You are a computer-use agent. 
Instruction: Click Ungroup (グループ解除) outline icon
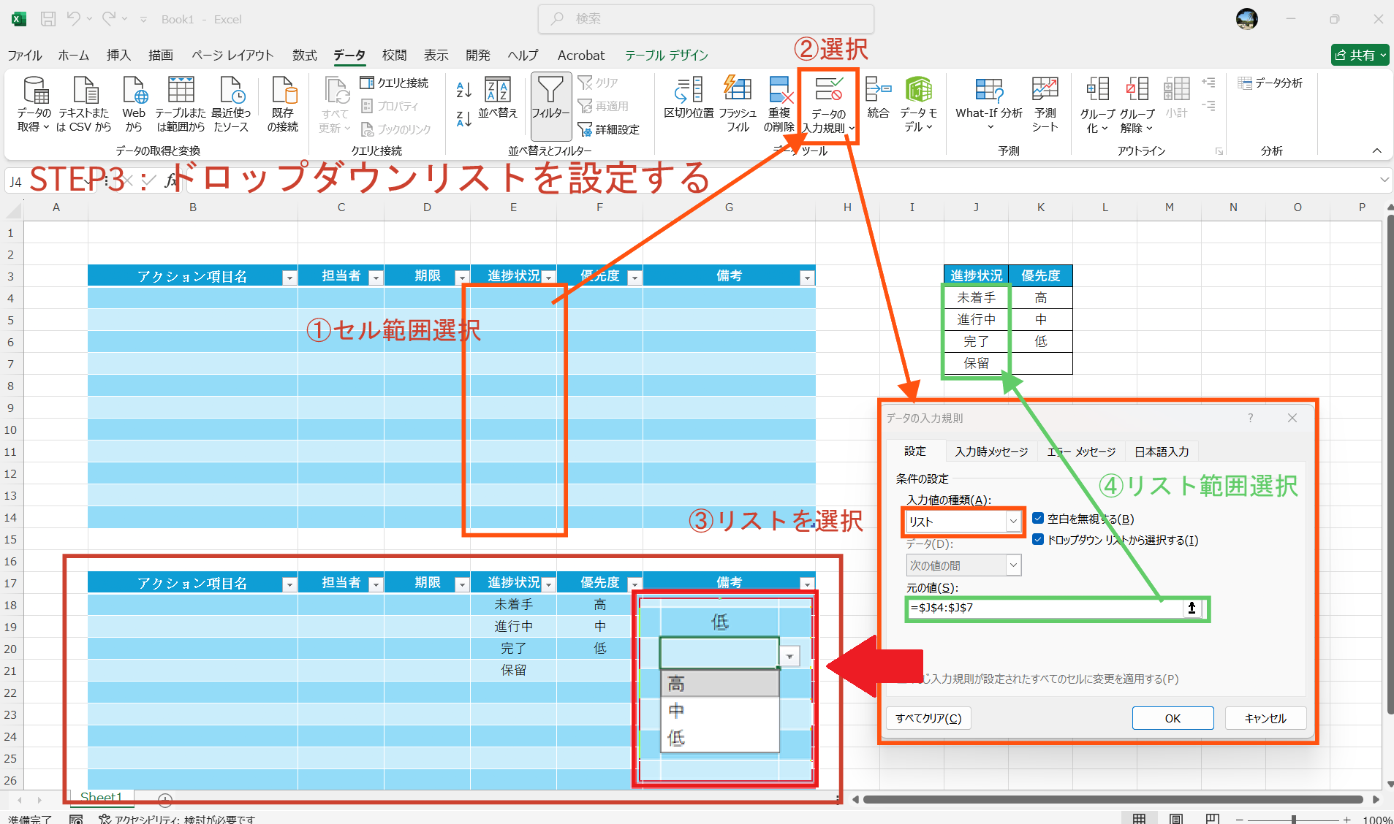click(1137, 106)
